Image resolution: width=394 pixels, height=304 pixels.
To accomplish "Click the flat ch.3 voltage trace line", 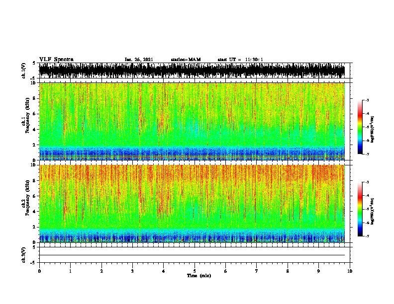I will 192,255.
